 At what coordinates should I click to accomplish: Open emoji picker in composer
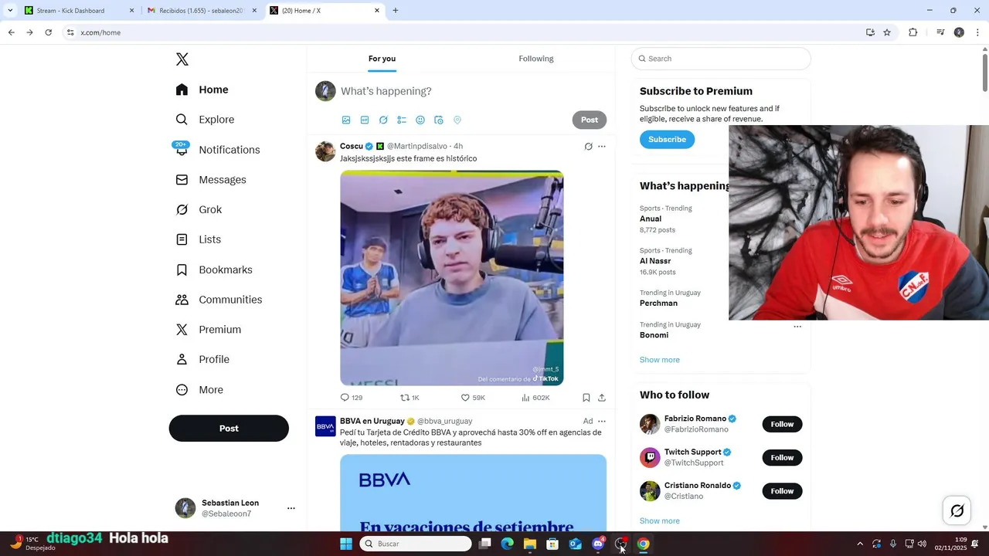420,120
